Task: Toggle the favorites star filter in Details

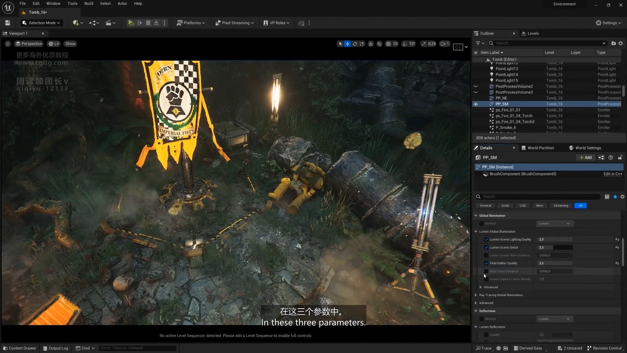Action: (x=615, y=197)
